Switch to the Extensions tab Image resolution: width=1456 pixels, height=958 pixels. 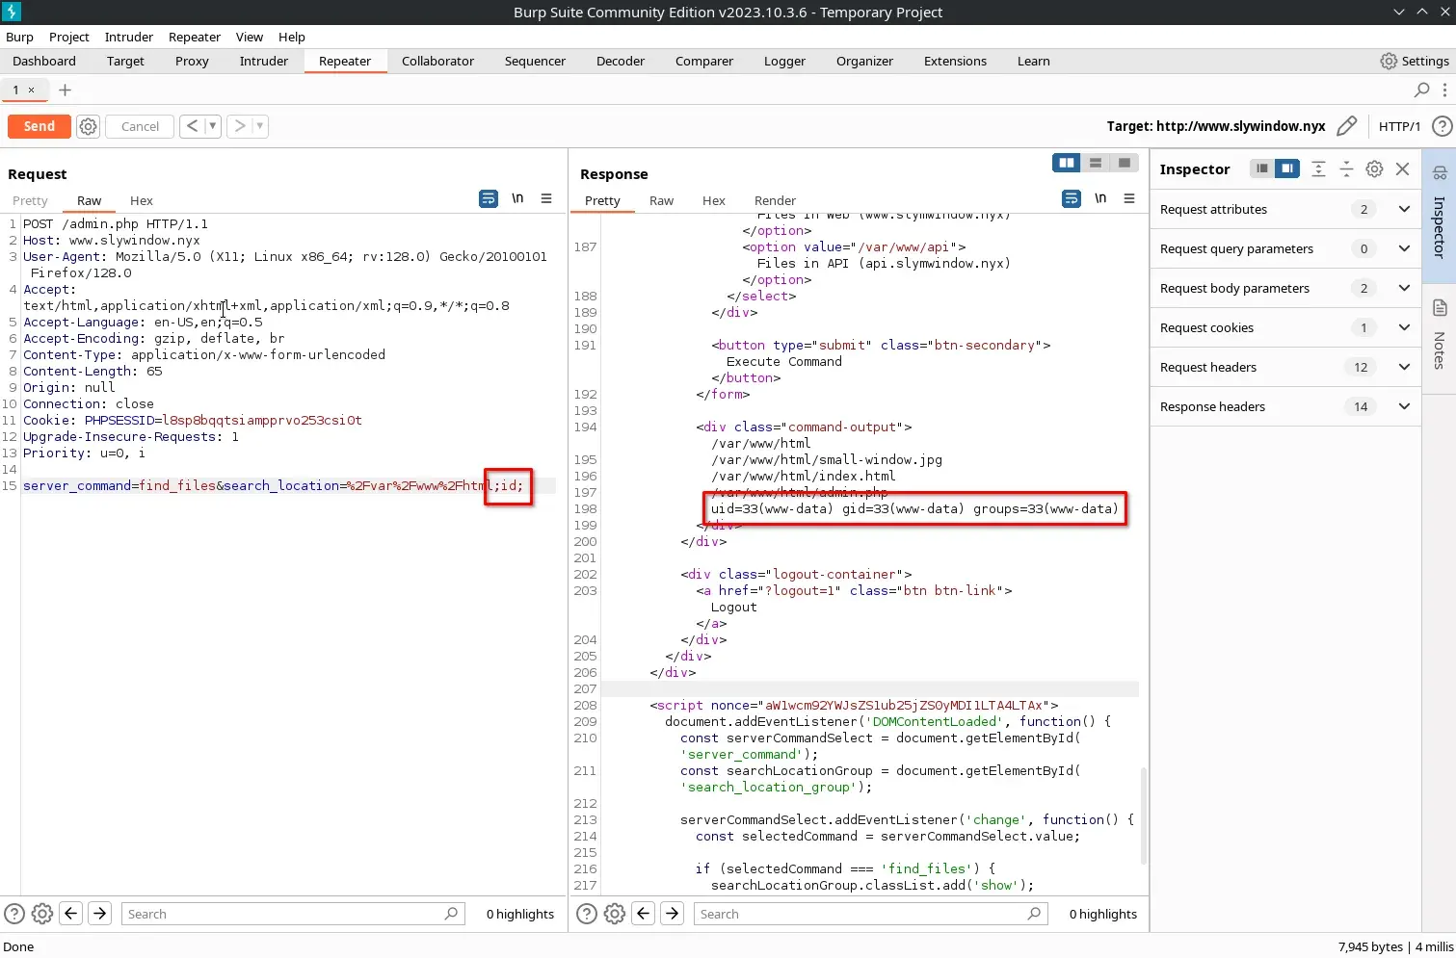[955, 61]
